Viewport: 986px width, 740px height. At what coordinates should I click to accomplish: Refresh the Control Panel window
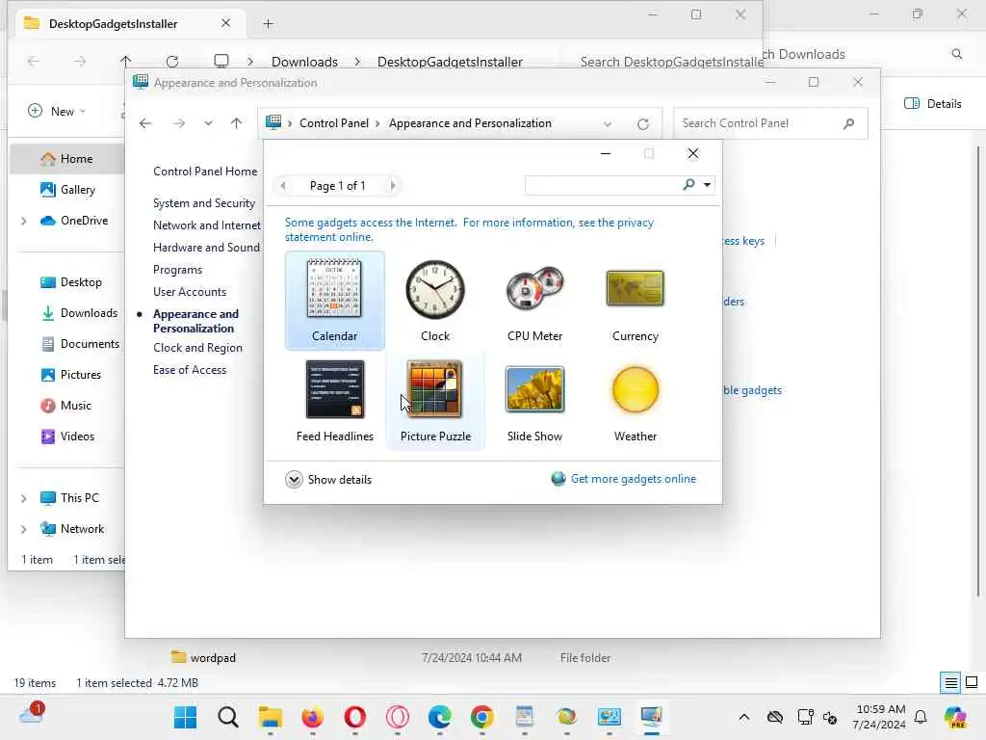pyautogui.click(x=642, y=124)
